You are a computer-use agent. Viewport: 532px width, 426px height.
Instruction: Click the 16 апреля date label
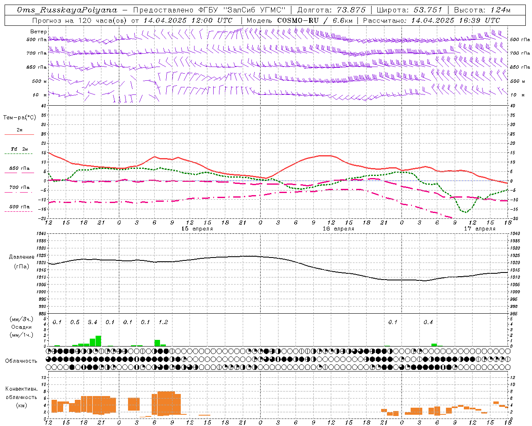pyautogui.click(x=338, y=229)
